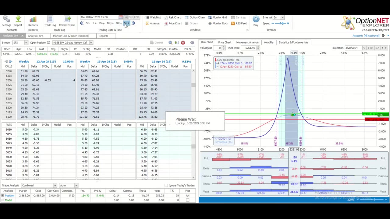This screenshot has width=390, height=219.
Task: Step back one day with Day-
Action: coord(102,23)
